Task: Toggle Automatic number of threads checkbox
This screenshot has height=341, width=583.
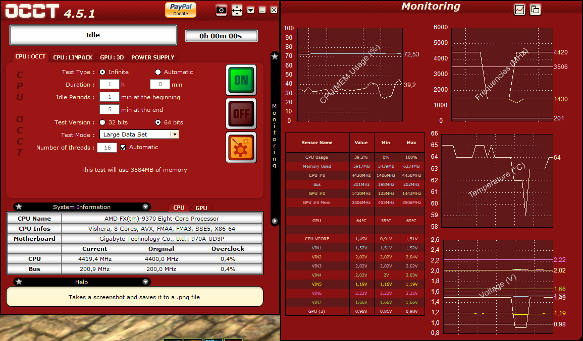Action: pos(123,147)
